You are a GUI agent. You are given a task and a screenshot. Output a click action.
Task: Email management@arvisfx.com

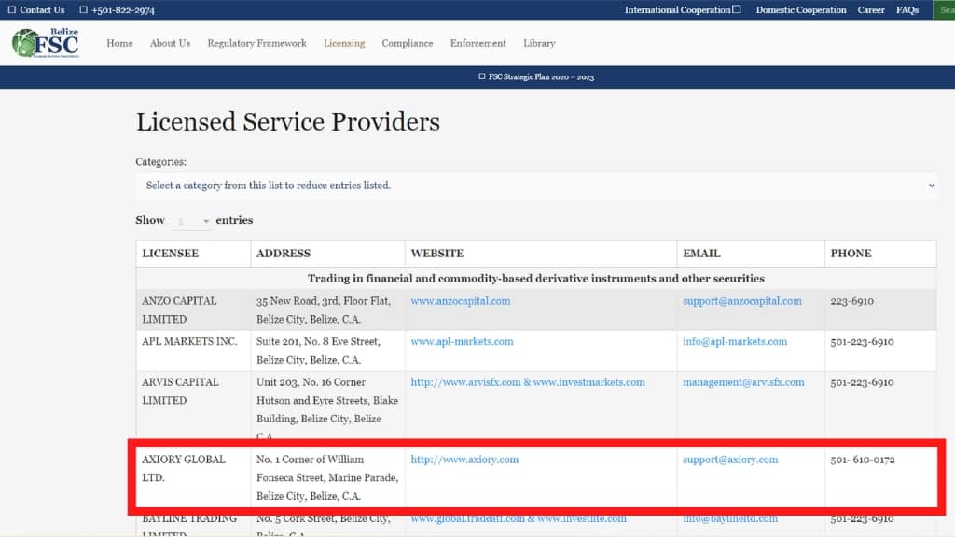pyautogui.click(x=743, y=382)
